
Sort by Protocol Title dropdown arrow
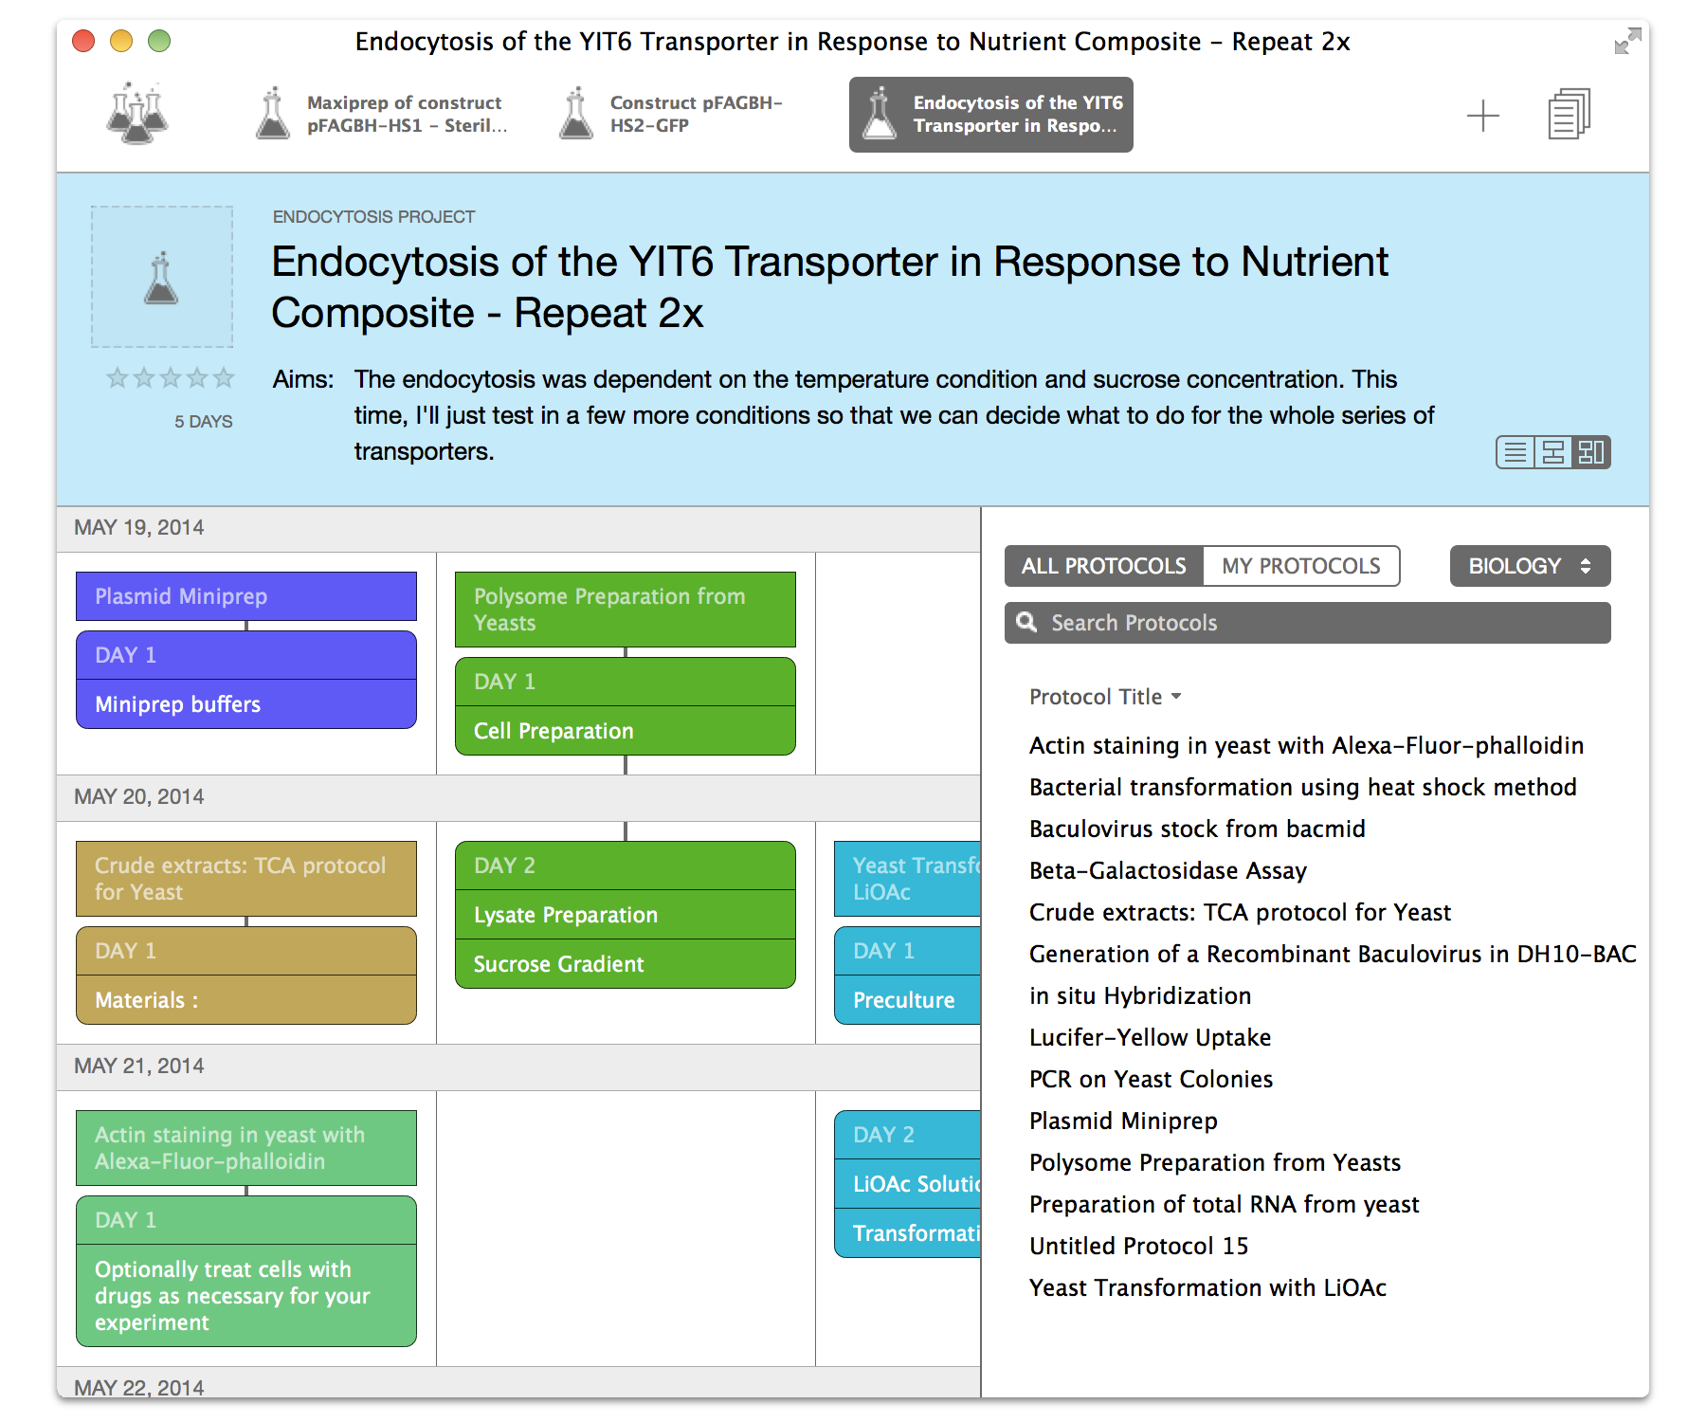[1176, 696]
